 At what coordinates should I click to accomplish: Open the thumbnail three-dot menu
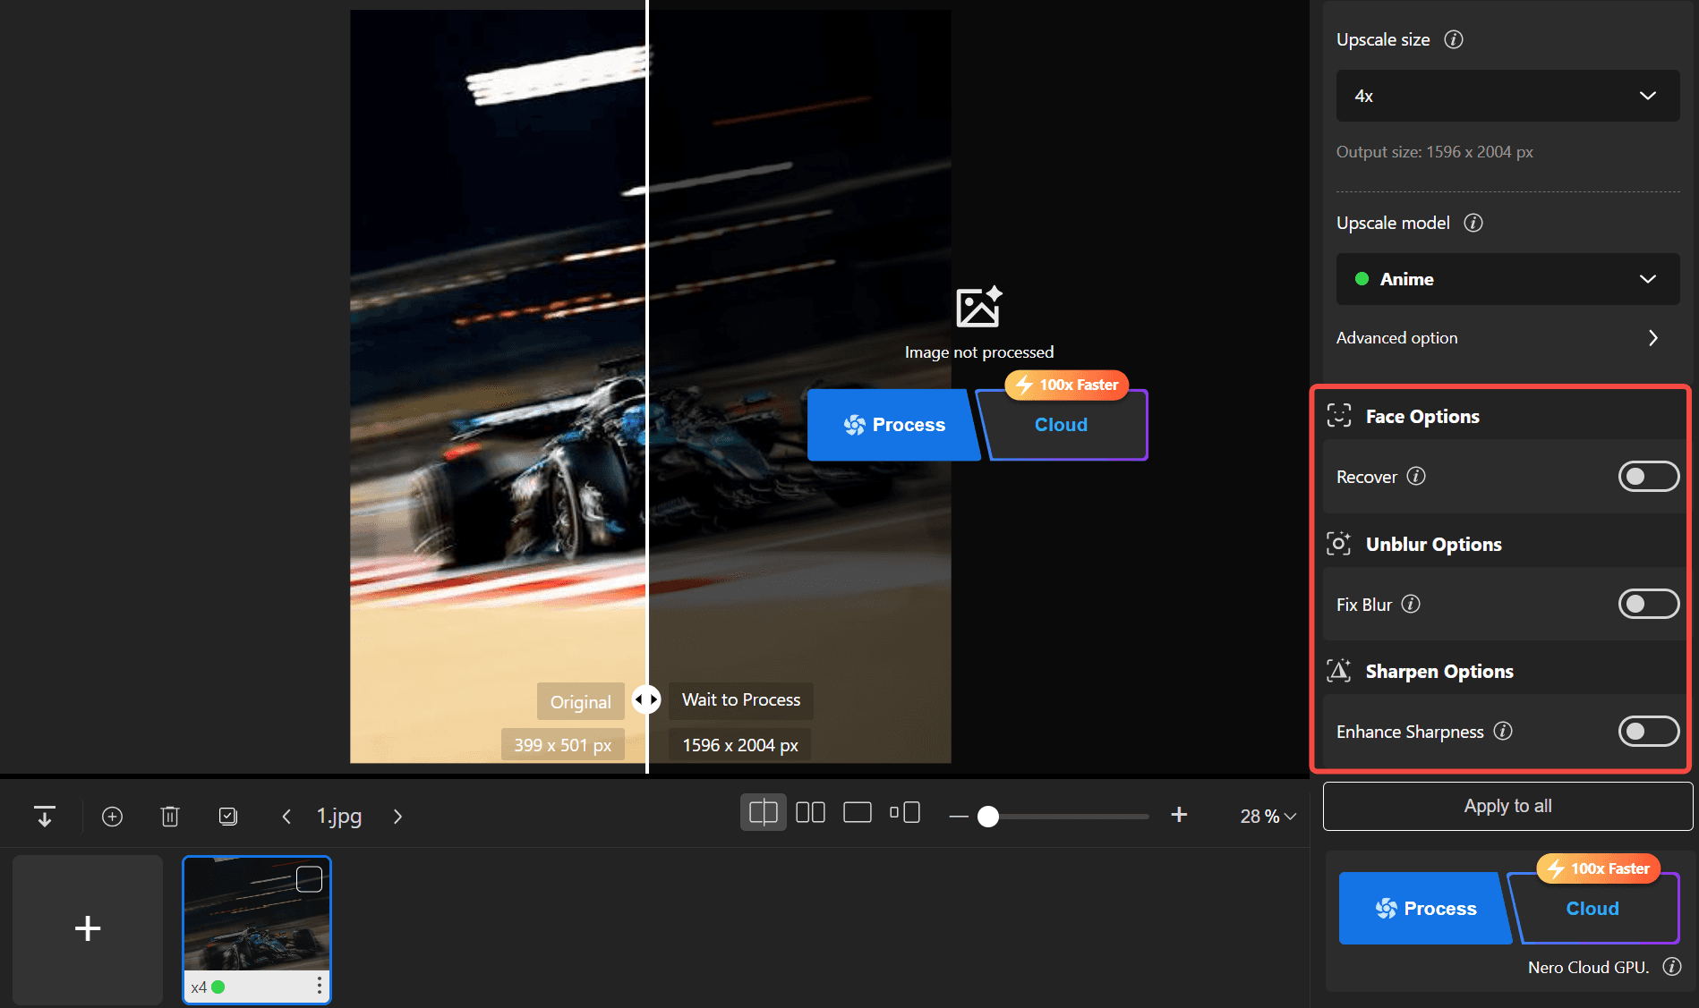click(x=319, y=986)
